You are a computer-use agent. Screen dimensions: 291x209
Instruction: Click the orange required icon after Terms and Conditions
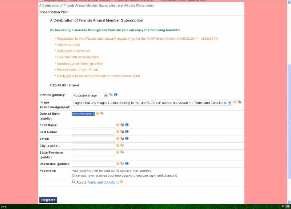pyautogui.click(x=121, y=182)
